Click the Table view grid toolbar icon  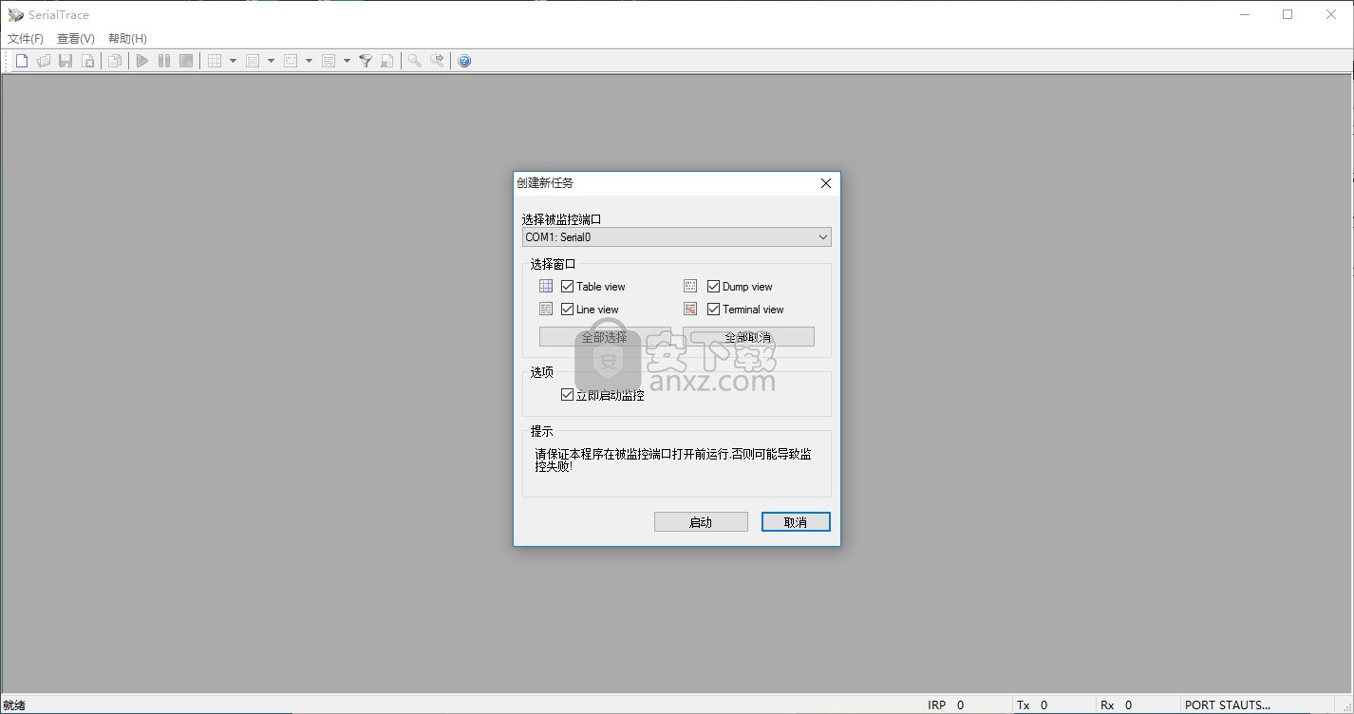215,61
